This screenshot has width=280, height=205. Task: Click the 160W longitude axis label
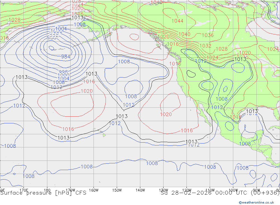[x=94, y=190]
